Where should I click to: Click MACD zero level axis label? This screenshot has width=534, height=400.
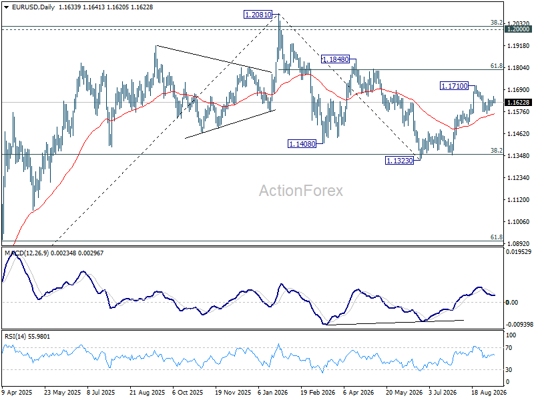(512, 303)
